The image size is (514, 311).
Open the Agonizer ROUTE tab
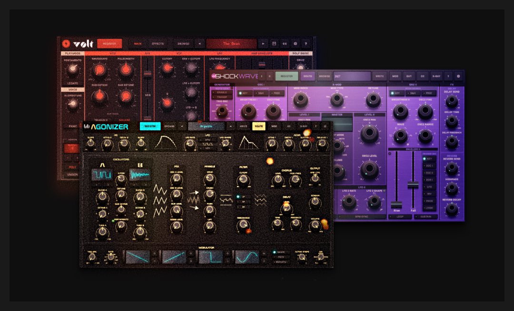tap(258, 126)
